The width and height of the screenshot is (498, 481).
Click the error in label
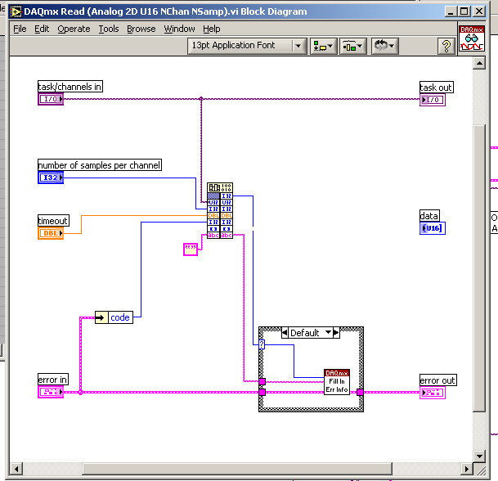[52, 380]
